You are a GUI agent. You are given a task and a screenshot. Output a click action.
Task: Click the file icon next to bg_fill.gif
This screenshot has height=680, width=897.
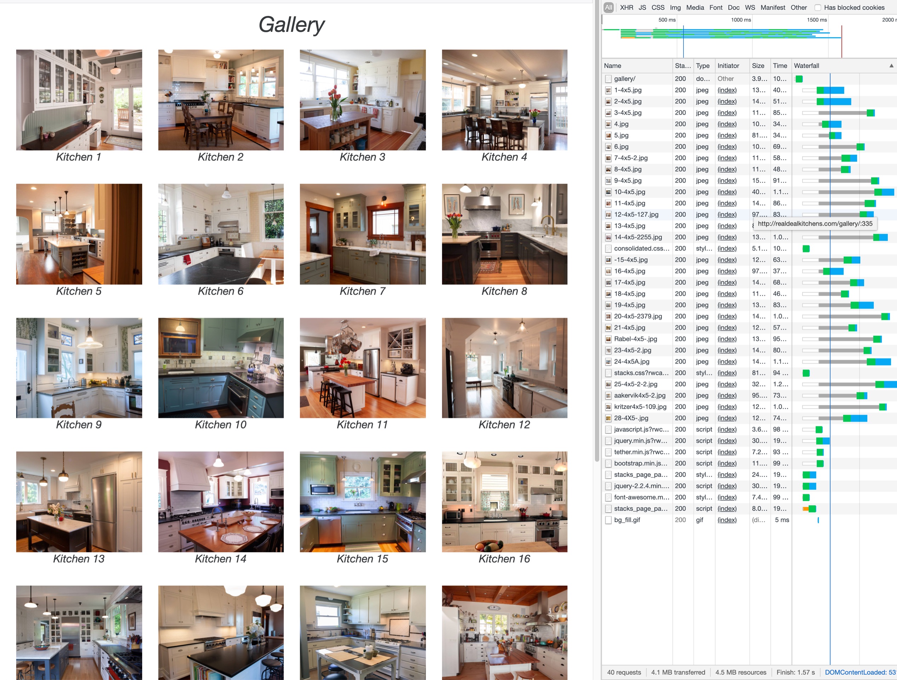pyautogui.click(x=608, y=520)
